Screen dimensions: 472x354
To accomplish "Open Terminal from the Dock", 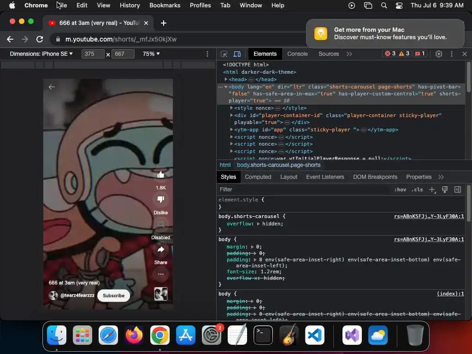I will (x=263, y=335).
